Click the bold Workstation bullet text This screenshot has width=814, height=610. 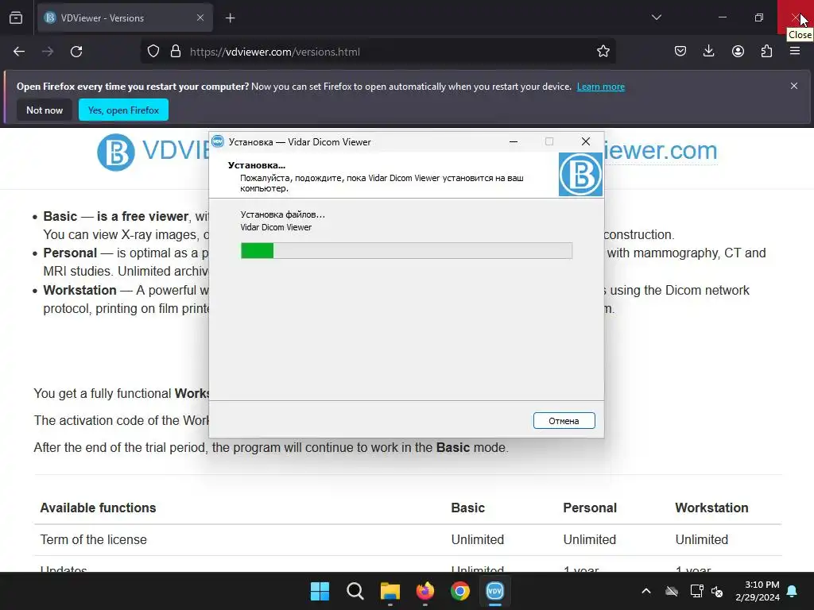80,290
